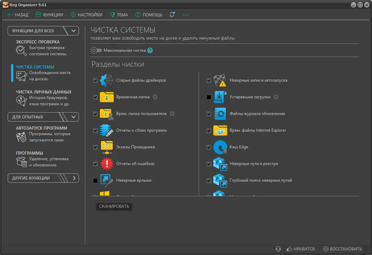Click the Файлы журнала обновления notebook icon

click(220, 114)
